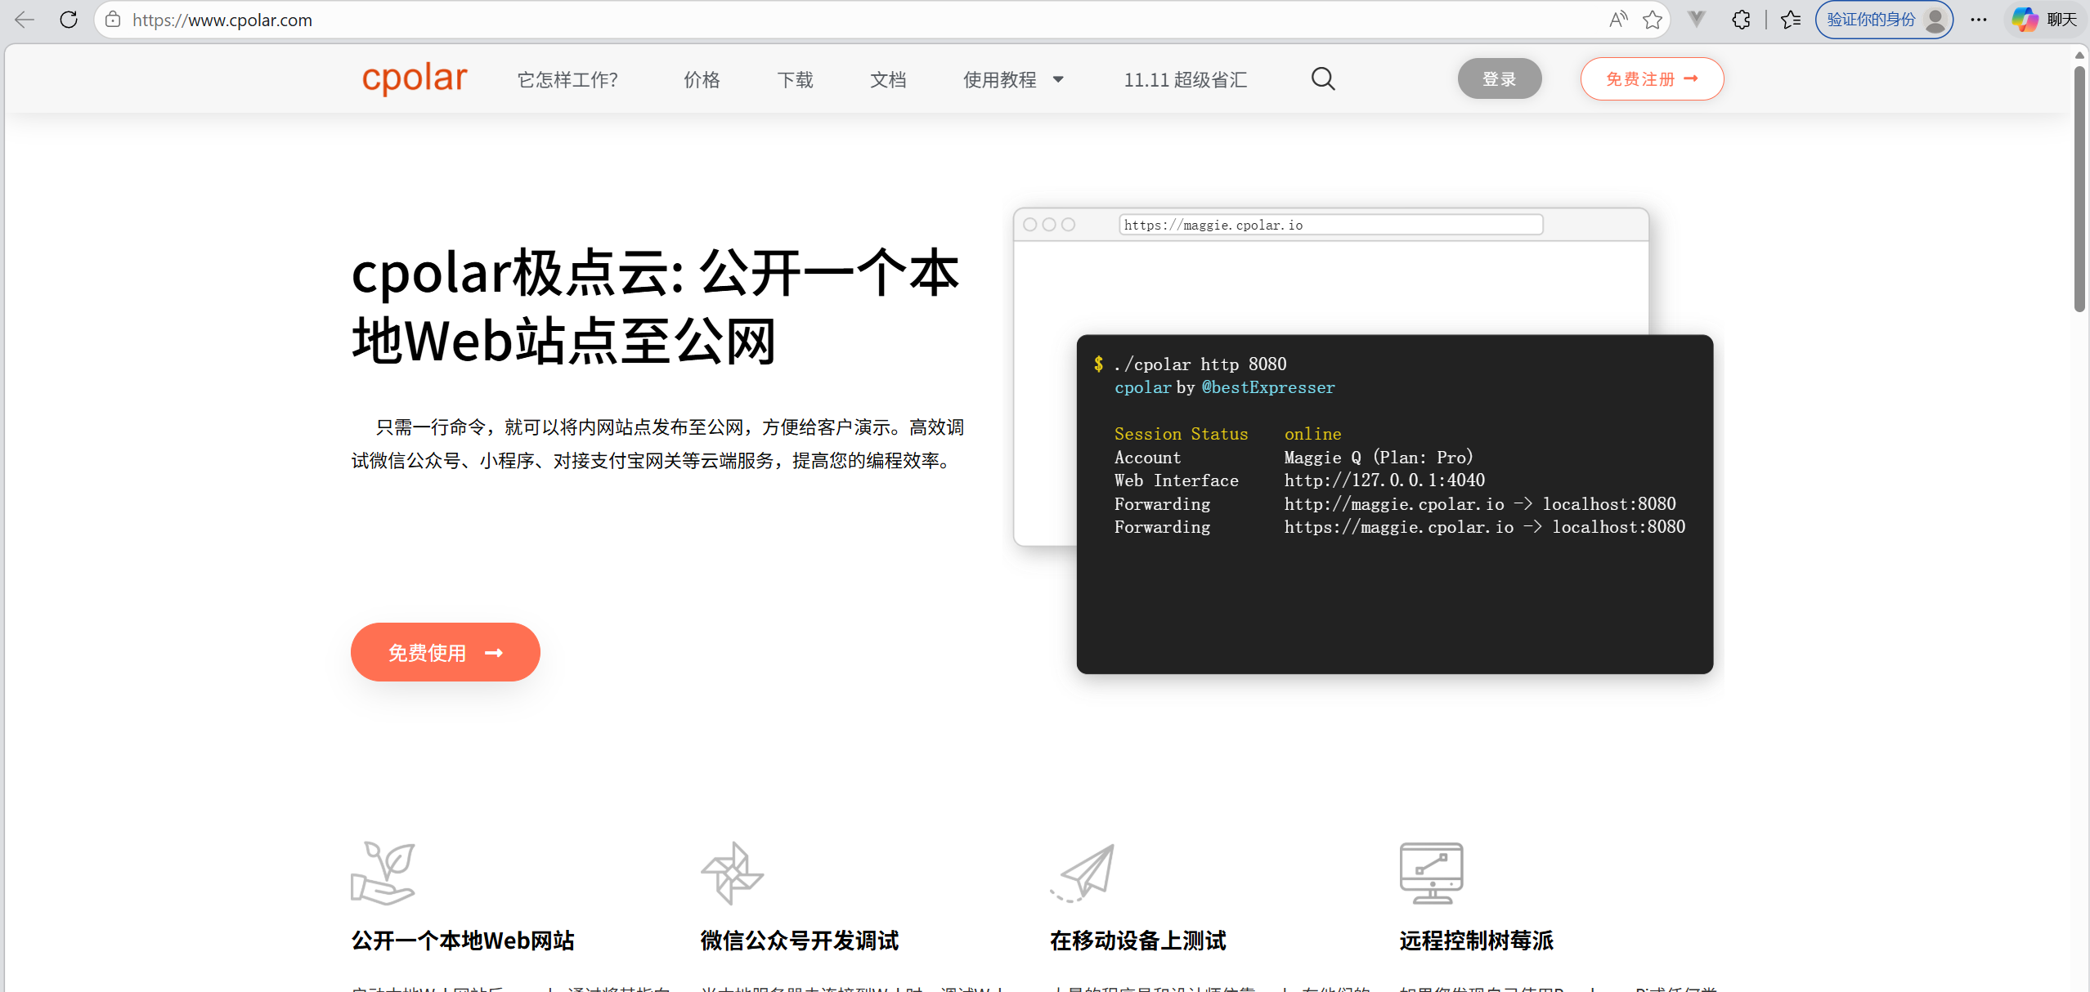Open 11.11 超级省汇 promotion link
The height and width of the screenshot is (992, 2090).
coord(1185,79)
